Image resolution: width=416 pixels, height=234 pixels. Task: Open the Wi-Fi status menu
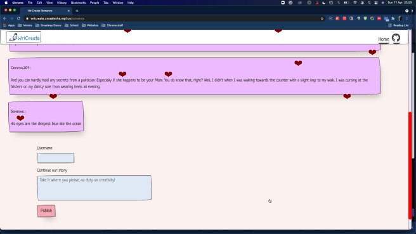[355, 3]
